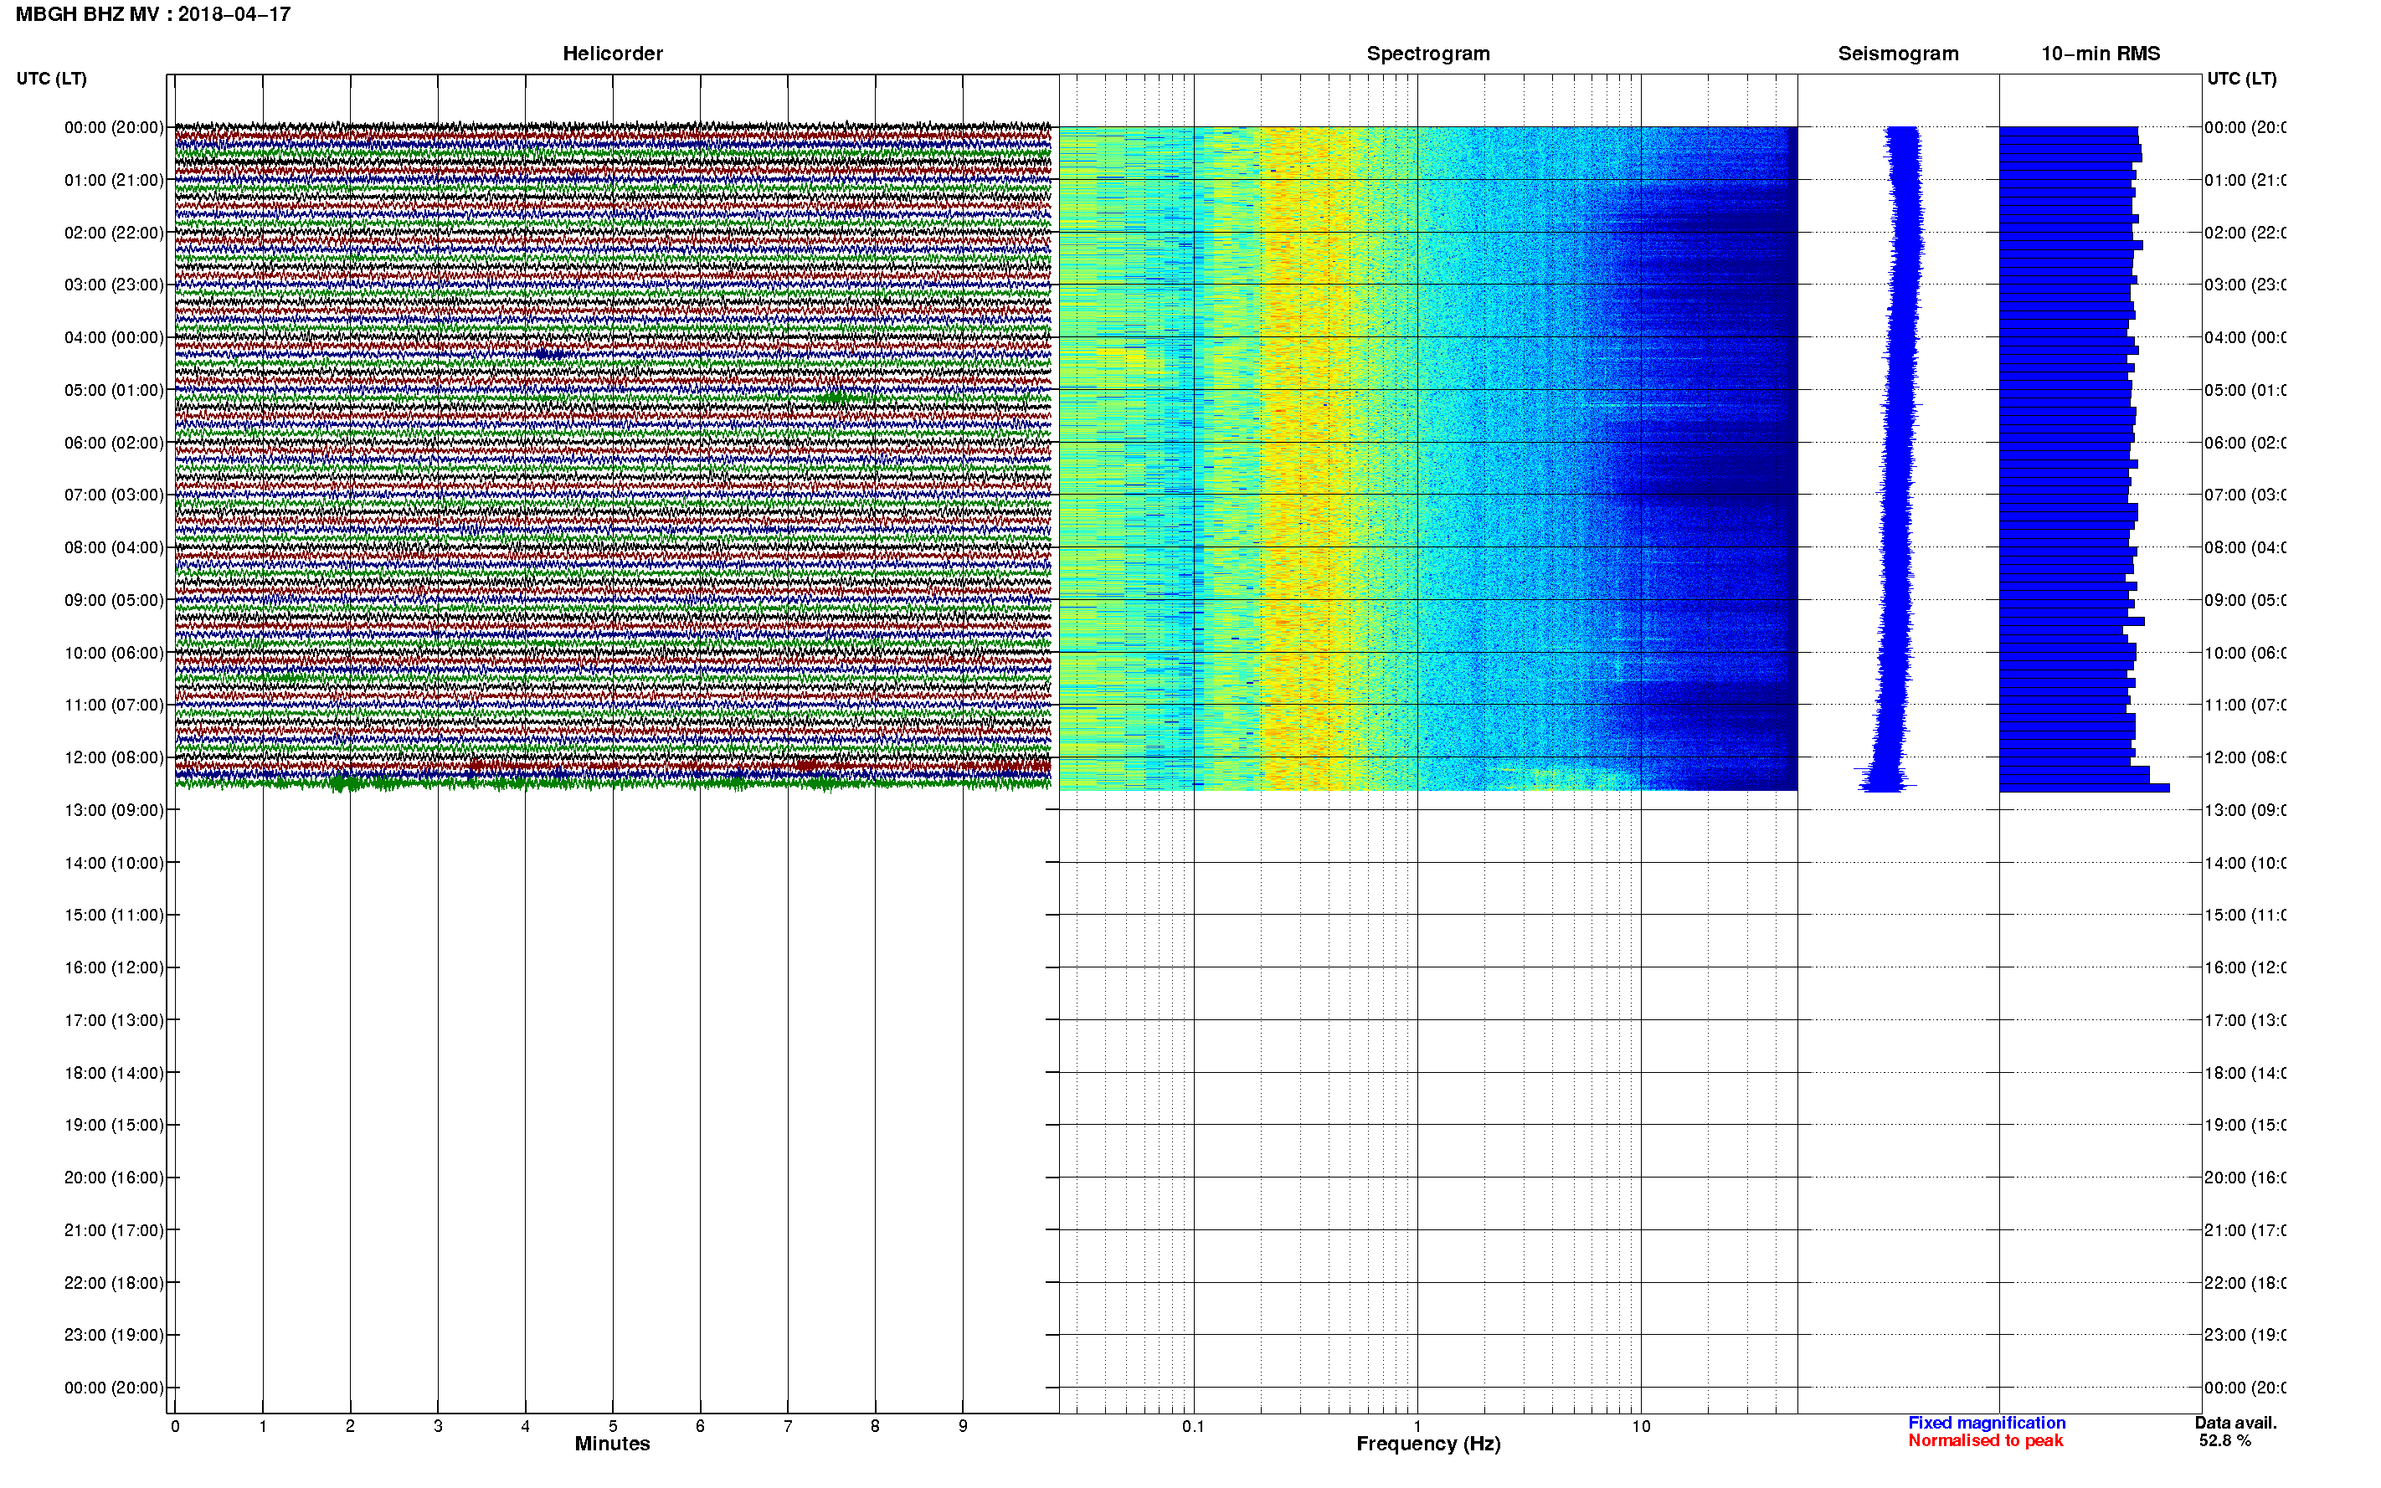2381x1488 pixels.
Task: Click minute tick label '9' under the helicorder
Action: (x=963, y=1426)
